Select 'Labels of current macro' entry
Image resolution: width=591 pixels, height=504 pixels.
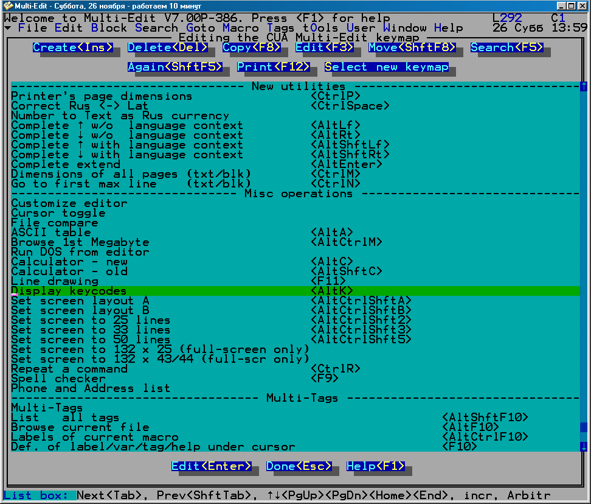click(x=295, y=437)
